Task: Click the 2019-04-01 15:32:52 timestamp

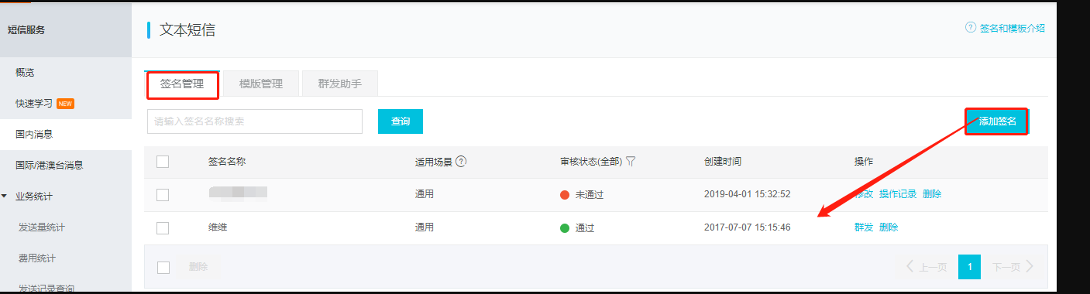Action: coord(748,194)
